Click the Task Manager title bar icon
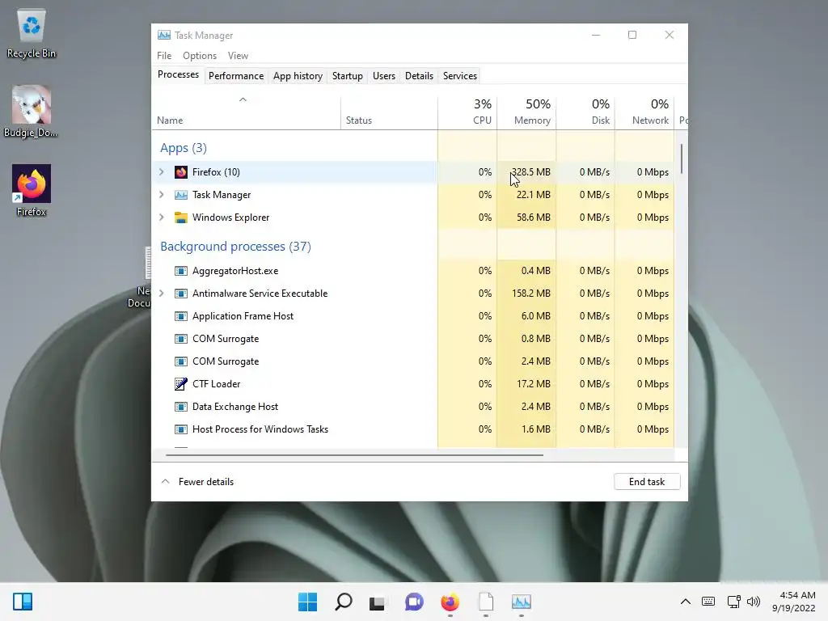This screenshot has height=621, width=828. [x=163, y=36]
